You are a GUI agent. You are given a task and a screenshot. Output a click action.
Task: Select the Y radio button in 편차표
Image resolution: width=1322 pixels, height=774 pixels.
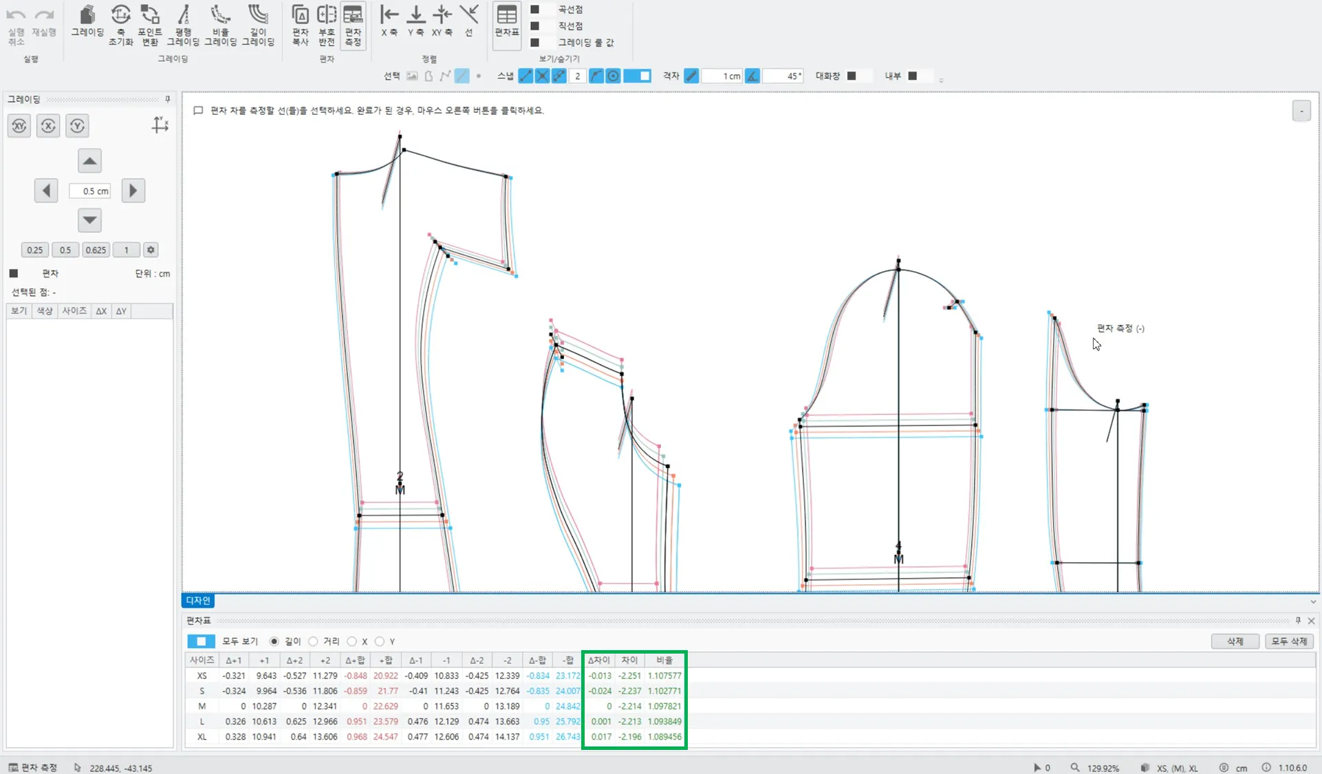(380, 641)
